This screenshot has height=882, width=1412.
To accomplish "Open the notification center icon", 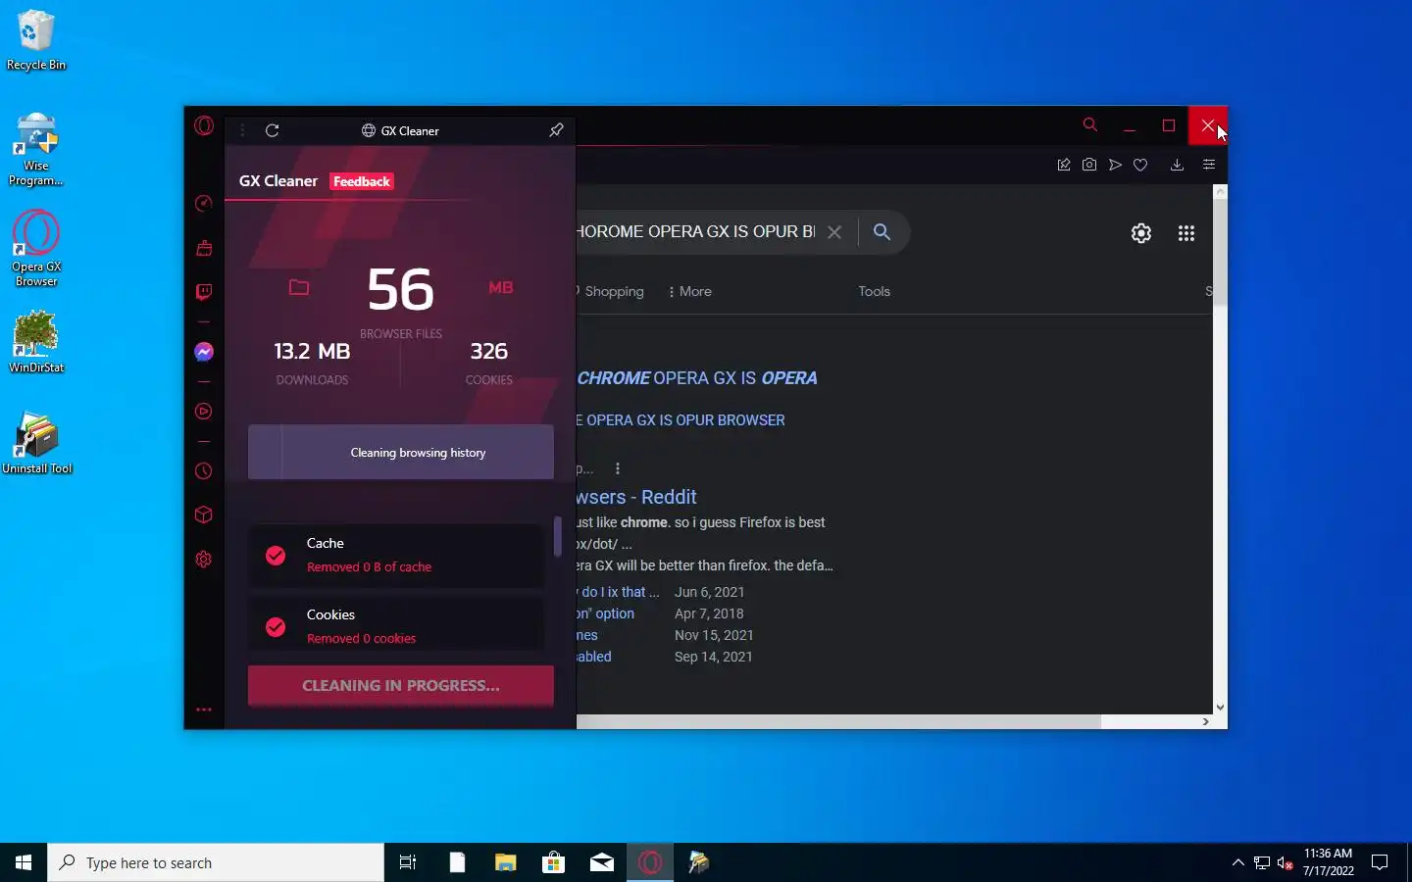I will pos(1380,862).
